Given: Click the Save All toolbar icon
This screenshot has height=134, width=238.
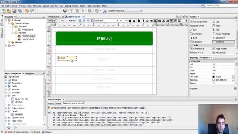Looking at the screenshot, I should pos(20,11).
